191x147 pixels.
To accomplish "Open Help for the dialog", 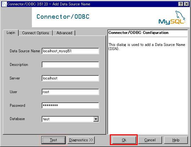I will pos(176,140).
